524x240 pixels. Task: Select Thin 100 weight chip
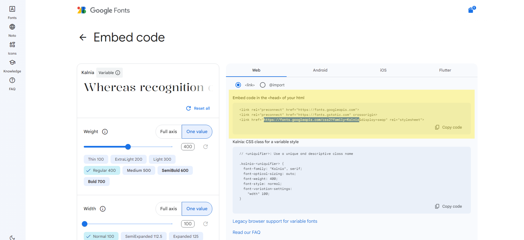pyautogui.click(x=96, y=159)
